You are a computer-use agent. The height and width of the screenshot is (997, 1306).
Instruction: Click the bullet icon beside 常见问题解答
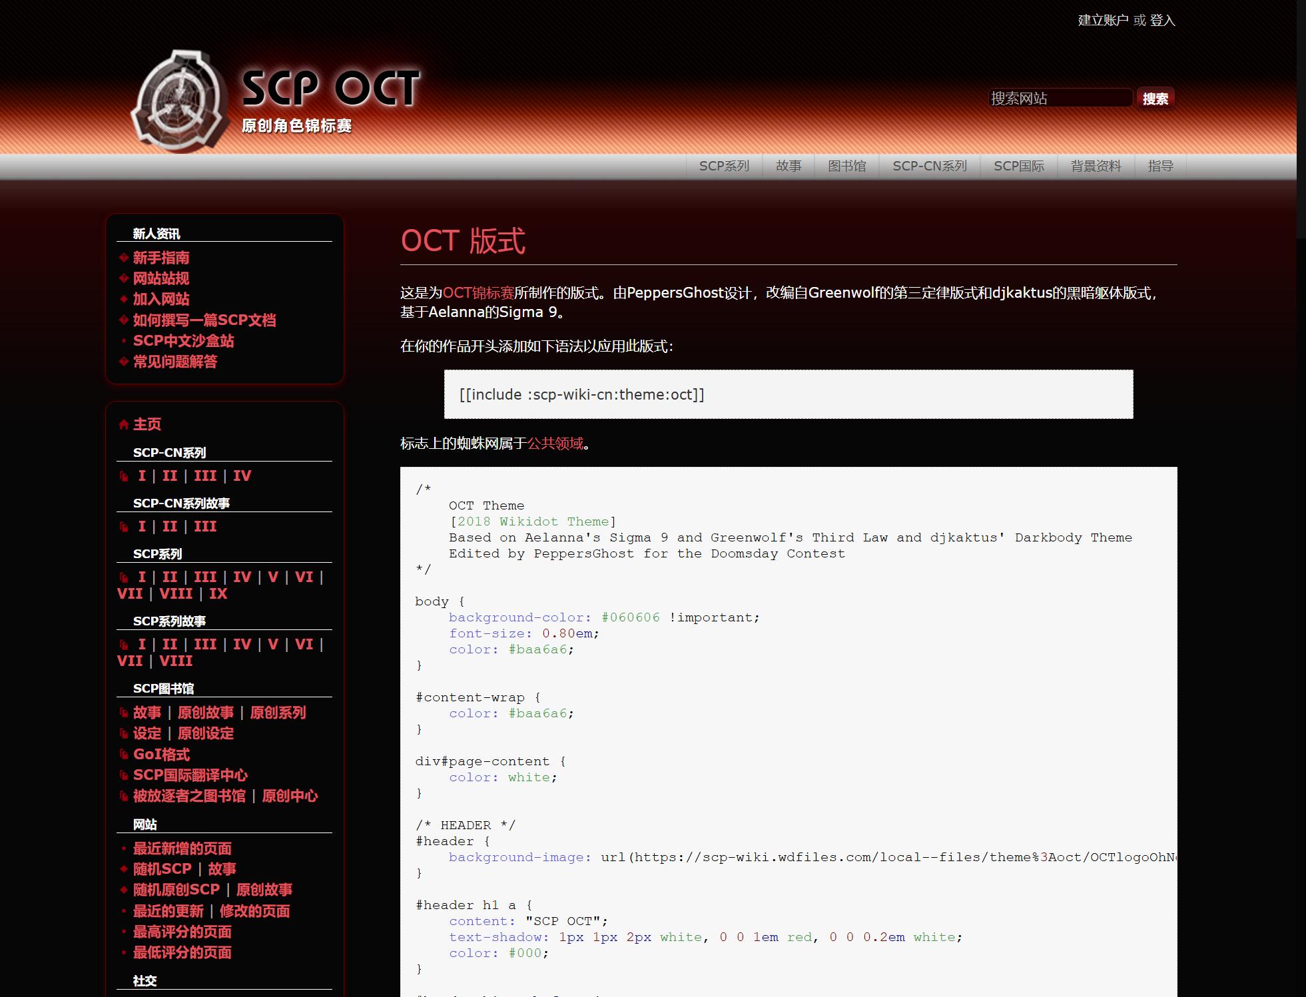coord(123,362)
